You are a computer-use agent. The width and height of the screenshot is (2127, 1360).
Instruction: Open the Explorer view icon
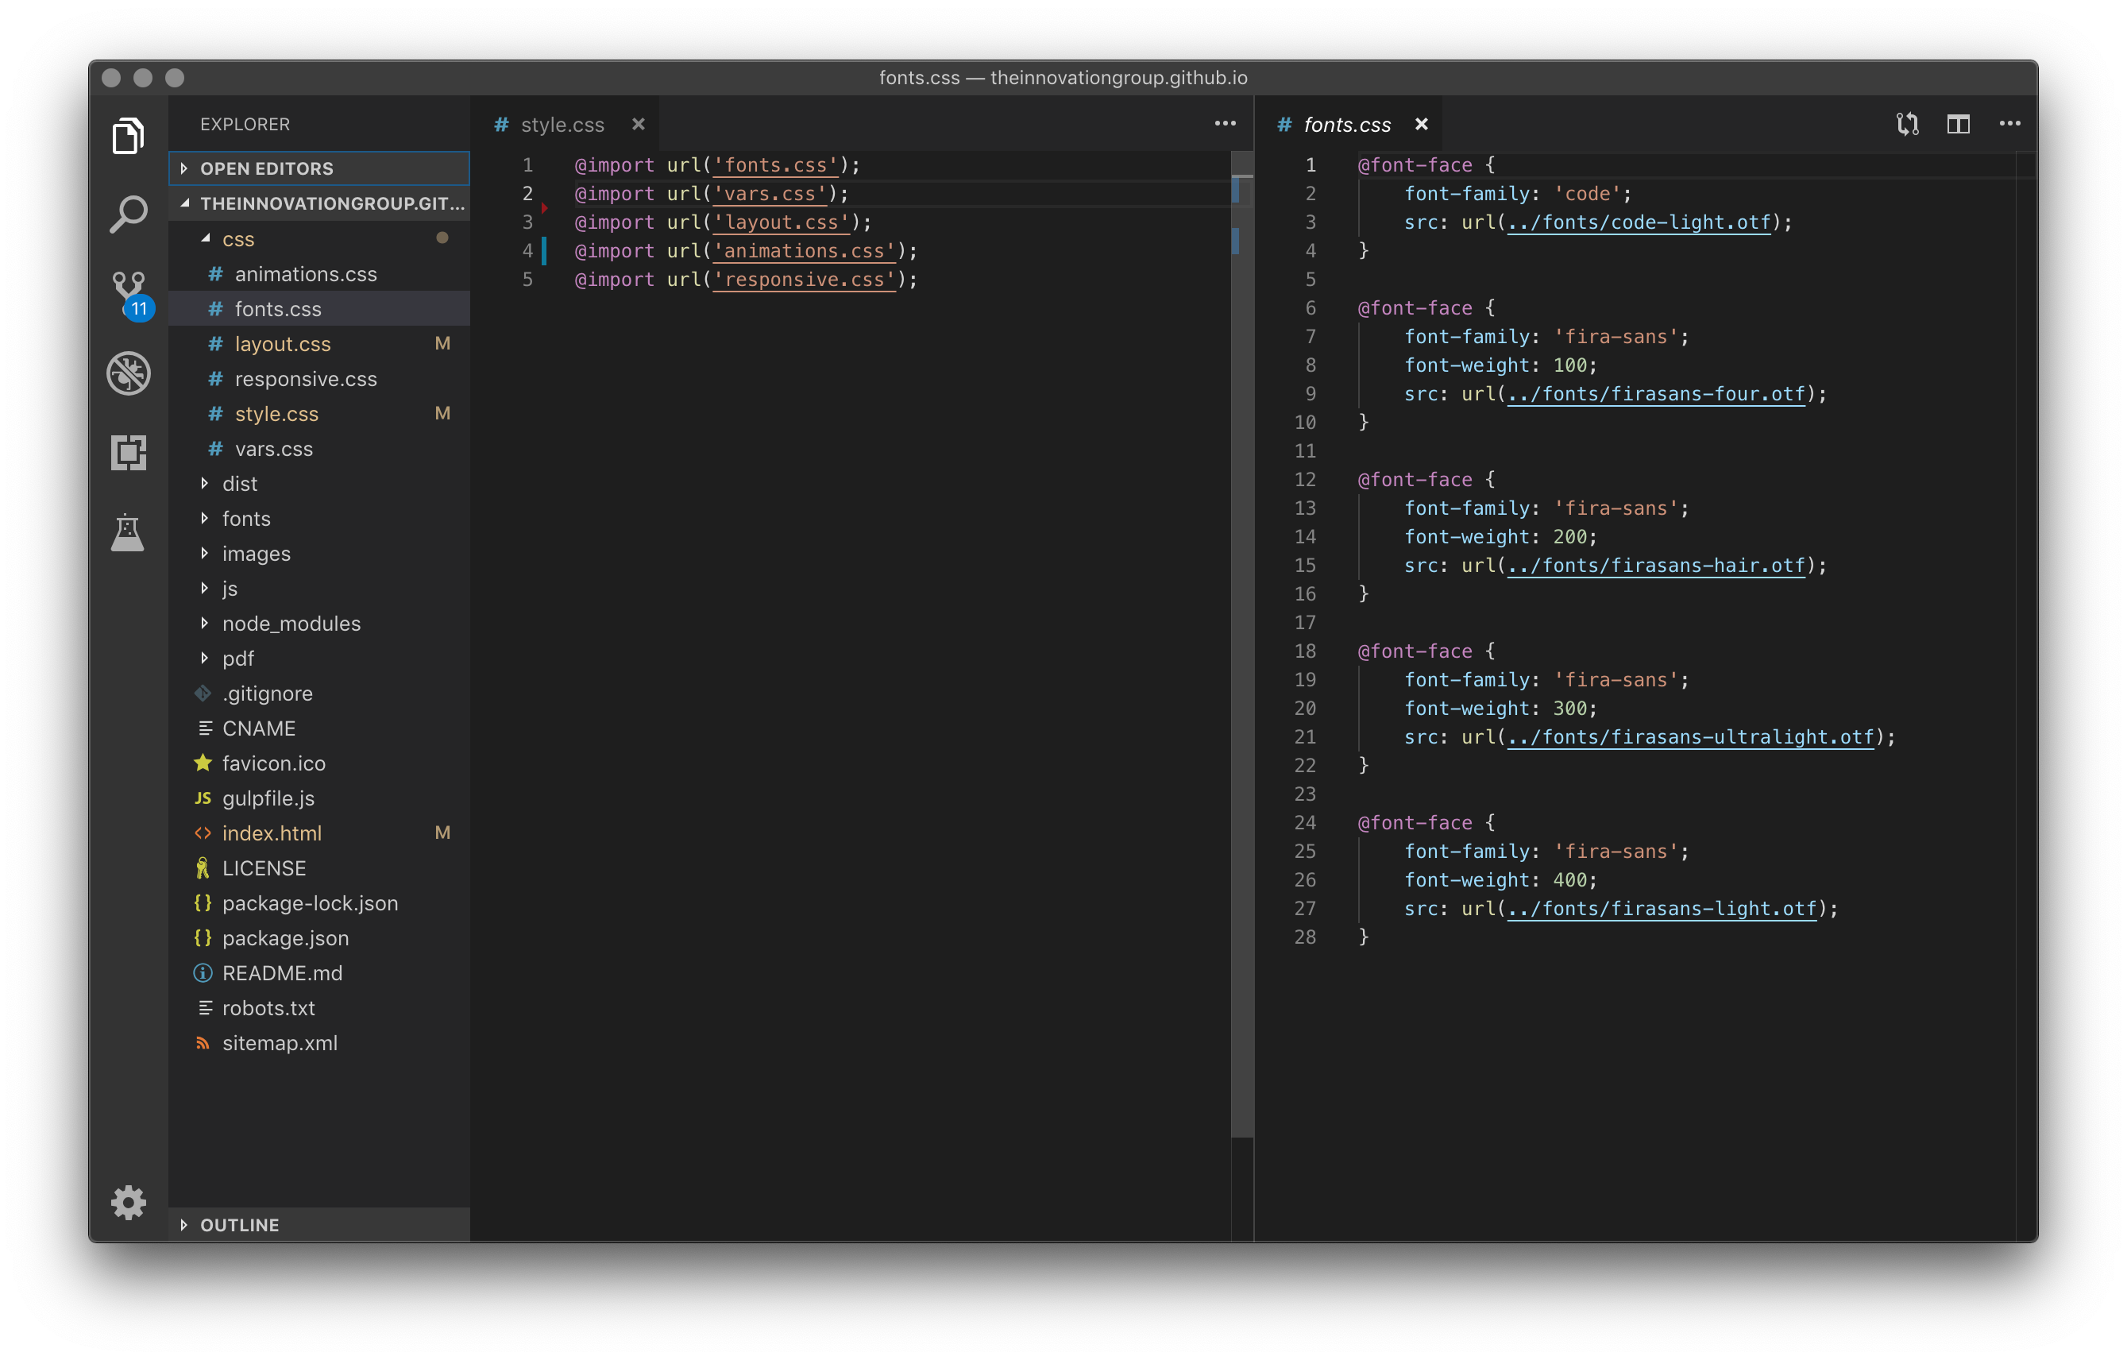tap(128, 136)
